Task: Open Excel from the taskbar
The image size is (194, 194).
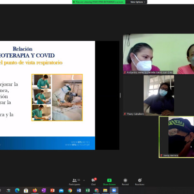Action: (x=88, y=191)
